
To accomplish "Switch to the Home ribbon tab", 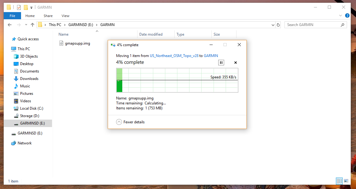I will [30, 16].
